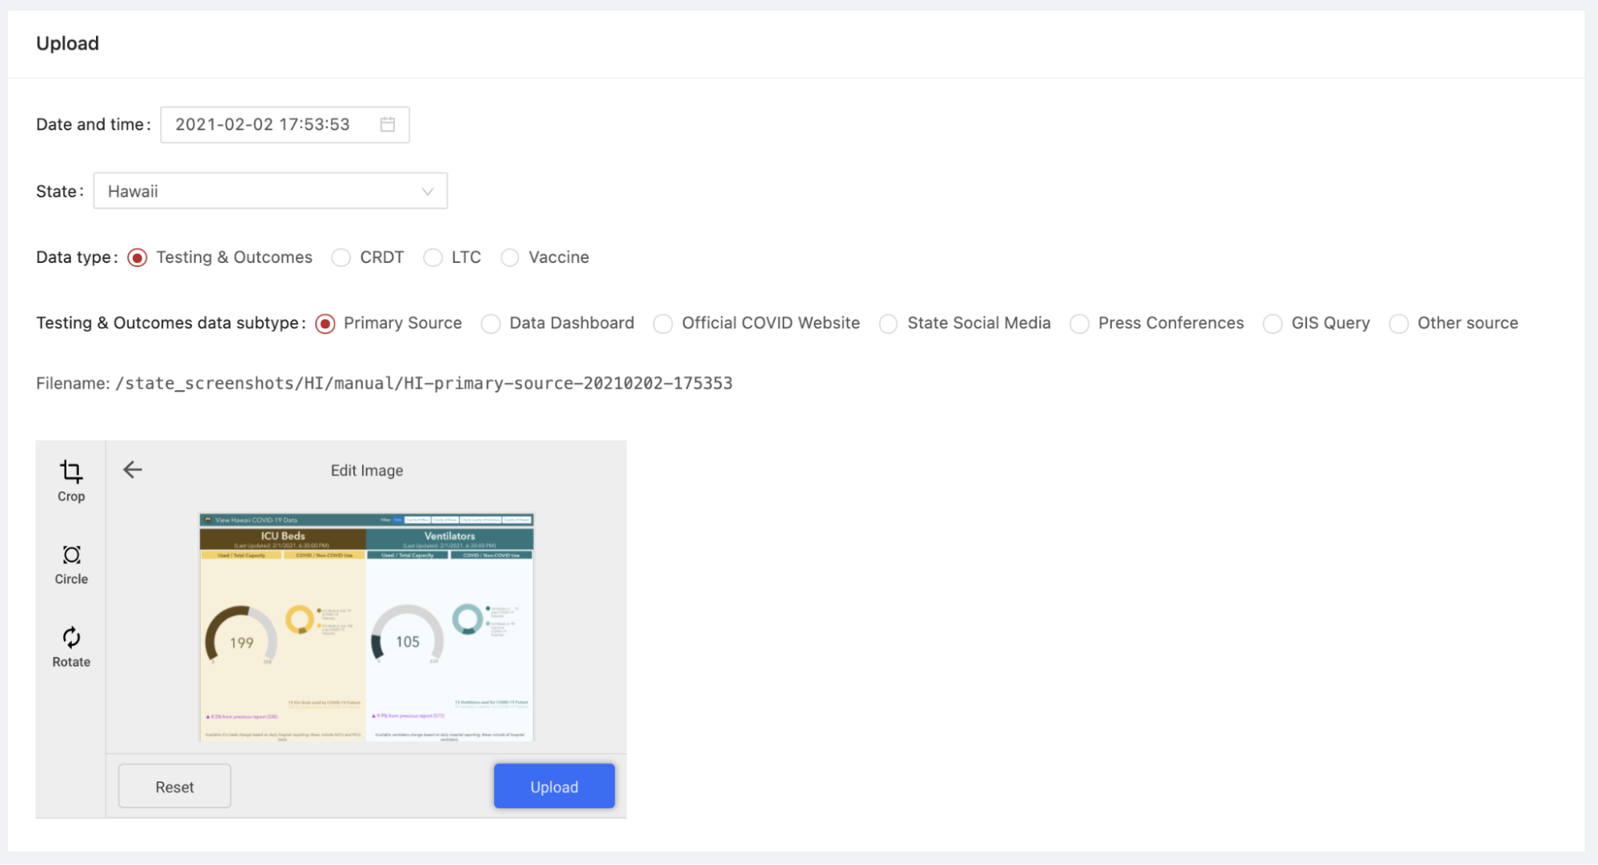
Task: Select Official COVID Website subtype
Action: [663, 324]
